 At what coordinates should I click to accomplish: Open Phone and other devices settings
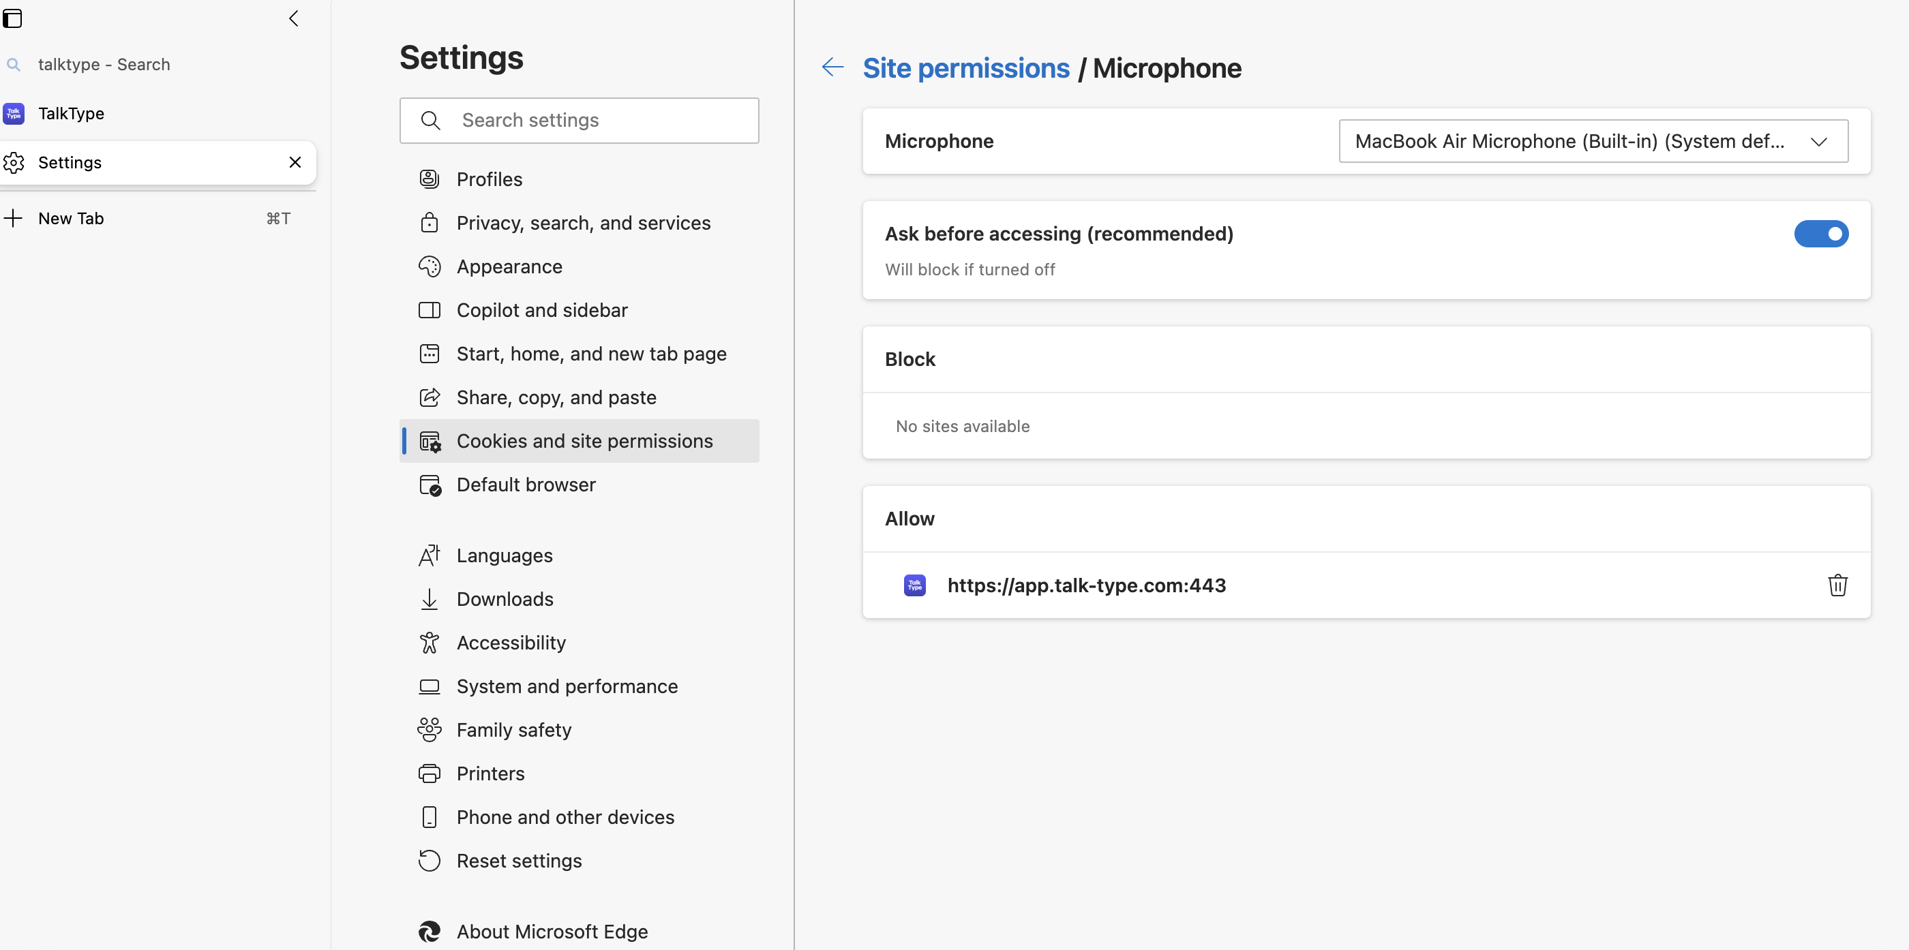tap(580, 816)
